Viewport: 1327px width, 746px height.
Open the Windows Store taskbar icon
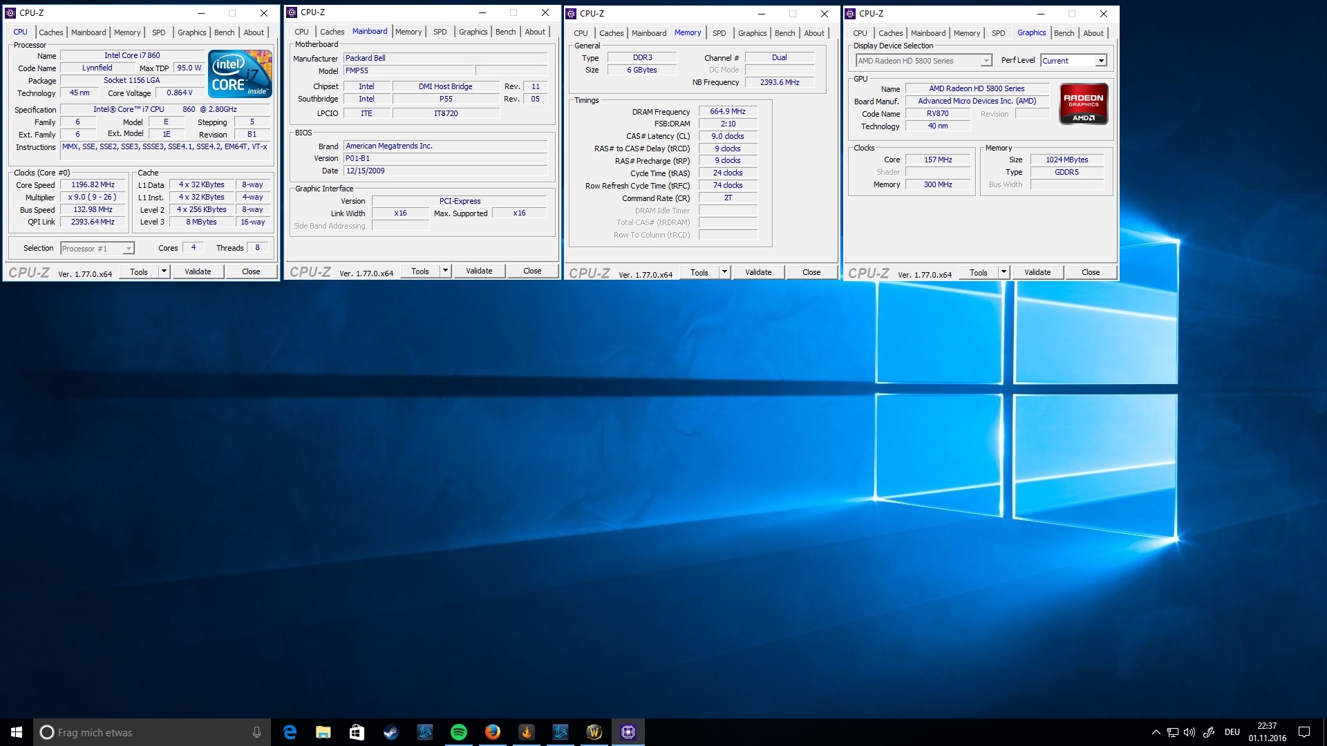coord(357,732)
